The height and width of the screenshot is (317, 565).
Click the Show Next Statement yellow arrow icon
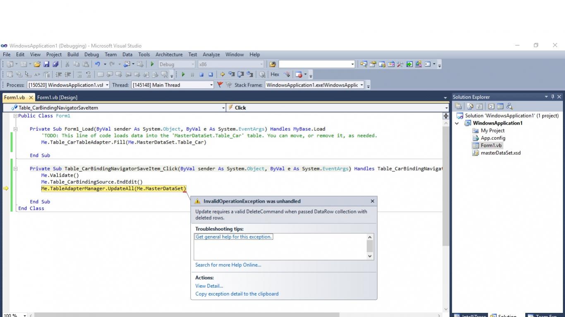pyautogui.click(x=223, y=74)
